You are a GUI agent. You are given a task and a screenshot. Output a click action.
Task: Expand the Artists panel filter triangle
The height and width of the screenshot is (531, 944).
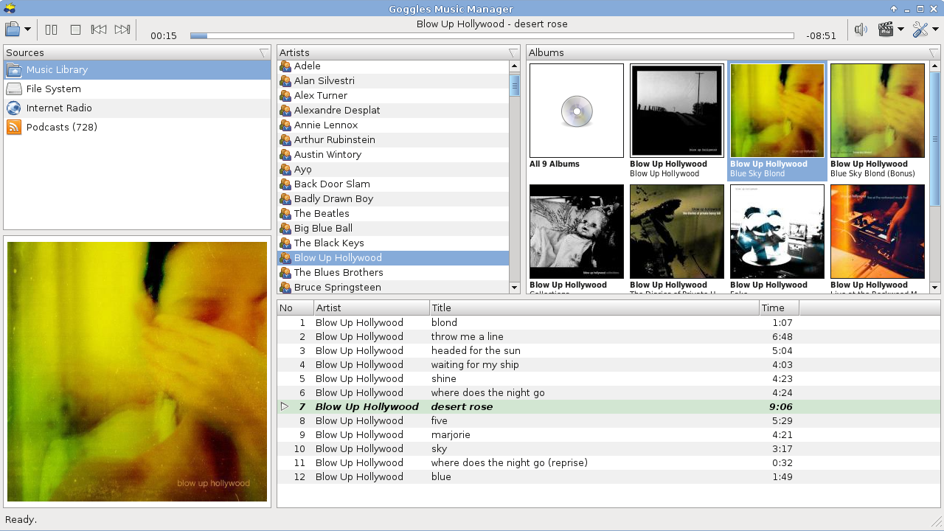[513, 53]
